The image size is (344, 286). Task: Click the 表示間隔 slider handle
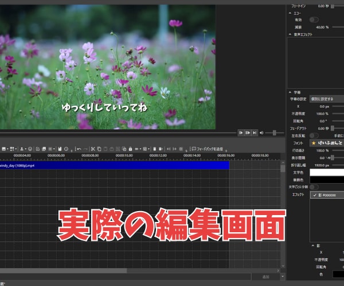pyautogui.click(x=333, y=158)
